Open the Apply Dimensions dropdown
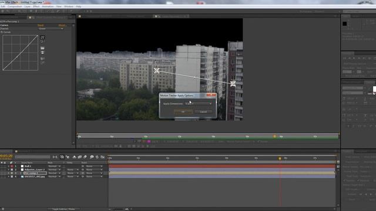Image resolution: width=376 pixels, height=211 pixels. coord(199,104)
